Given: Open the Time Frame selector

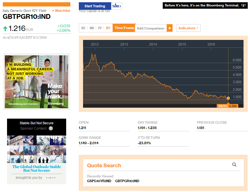Looking at the screenshot, I should 124,28.
